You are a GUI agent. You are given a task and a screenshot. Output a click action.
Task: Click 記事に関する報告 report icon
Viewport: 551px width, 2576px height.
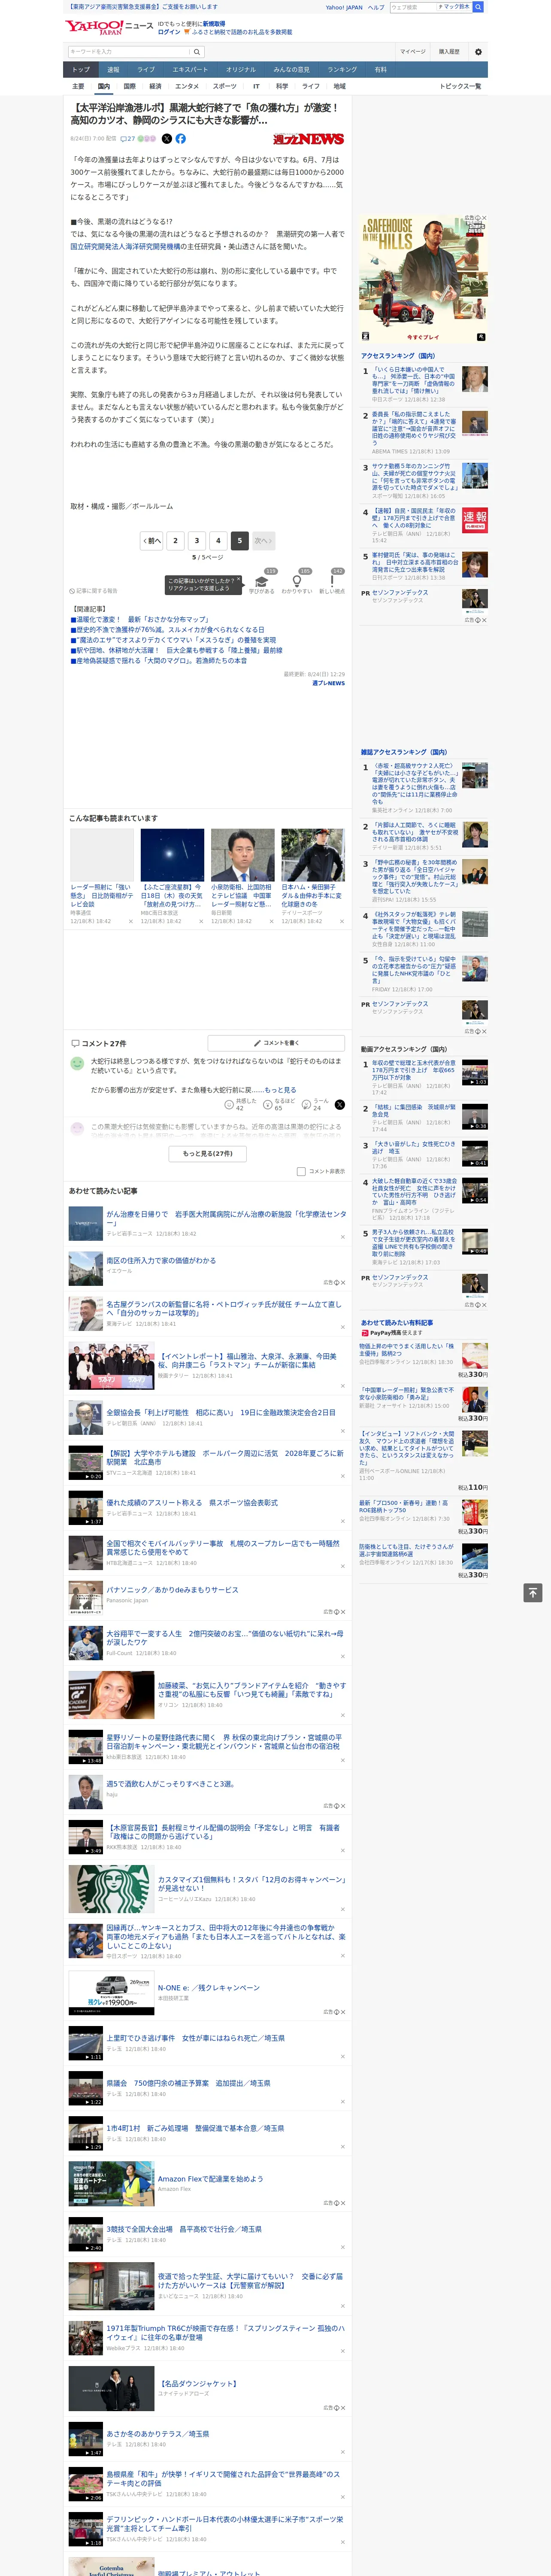pyautogui.click(x=93, y=591)
